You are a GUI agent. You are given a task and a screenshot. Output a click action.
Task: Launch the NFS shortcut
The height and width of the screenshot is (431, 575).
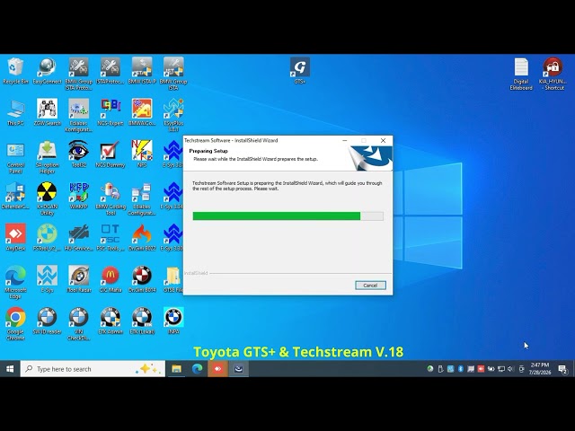coord(142,154)
